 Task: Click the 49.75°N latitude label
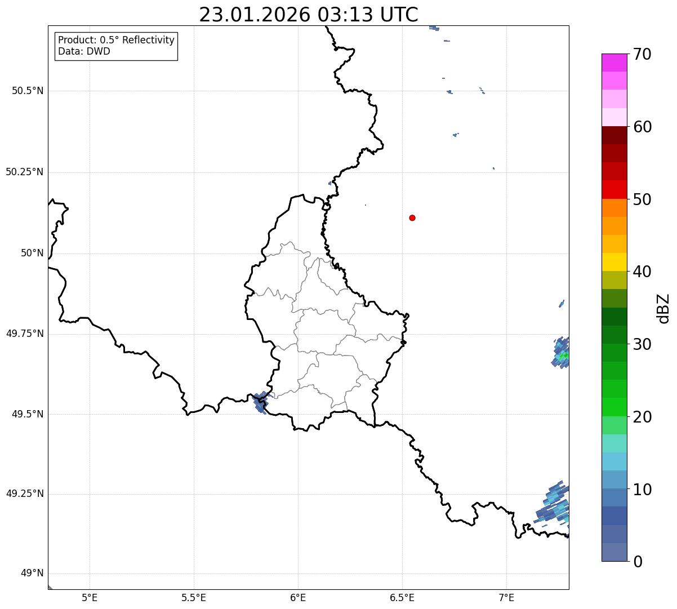25,334
